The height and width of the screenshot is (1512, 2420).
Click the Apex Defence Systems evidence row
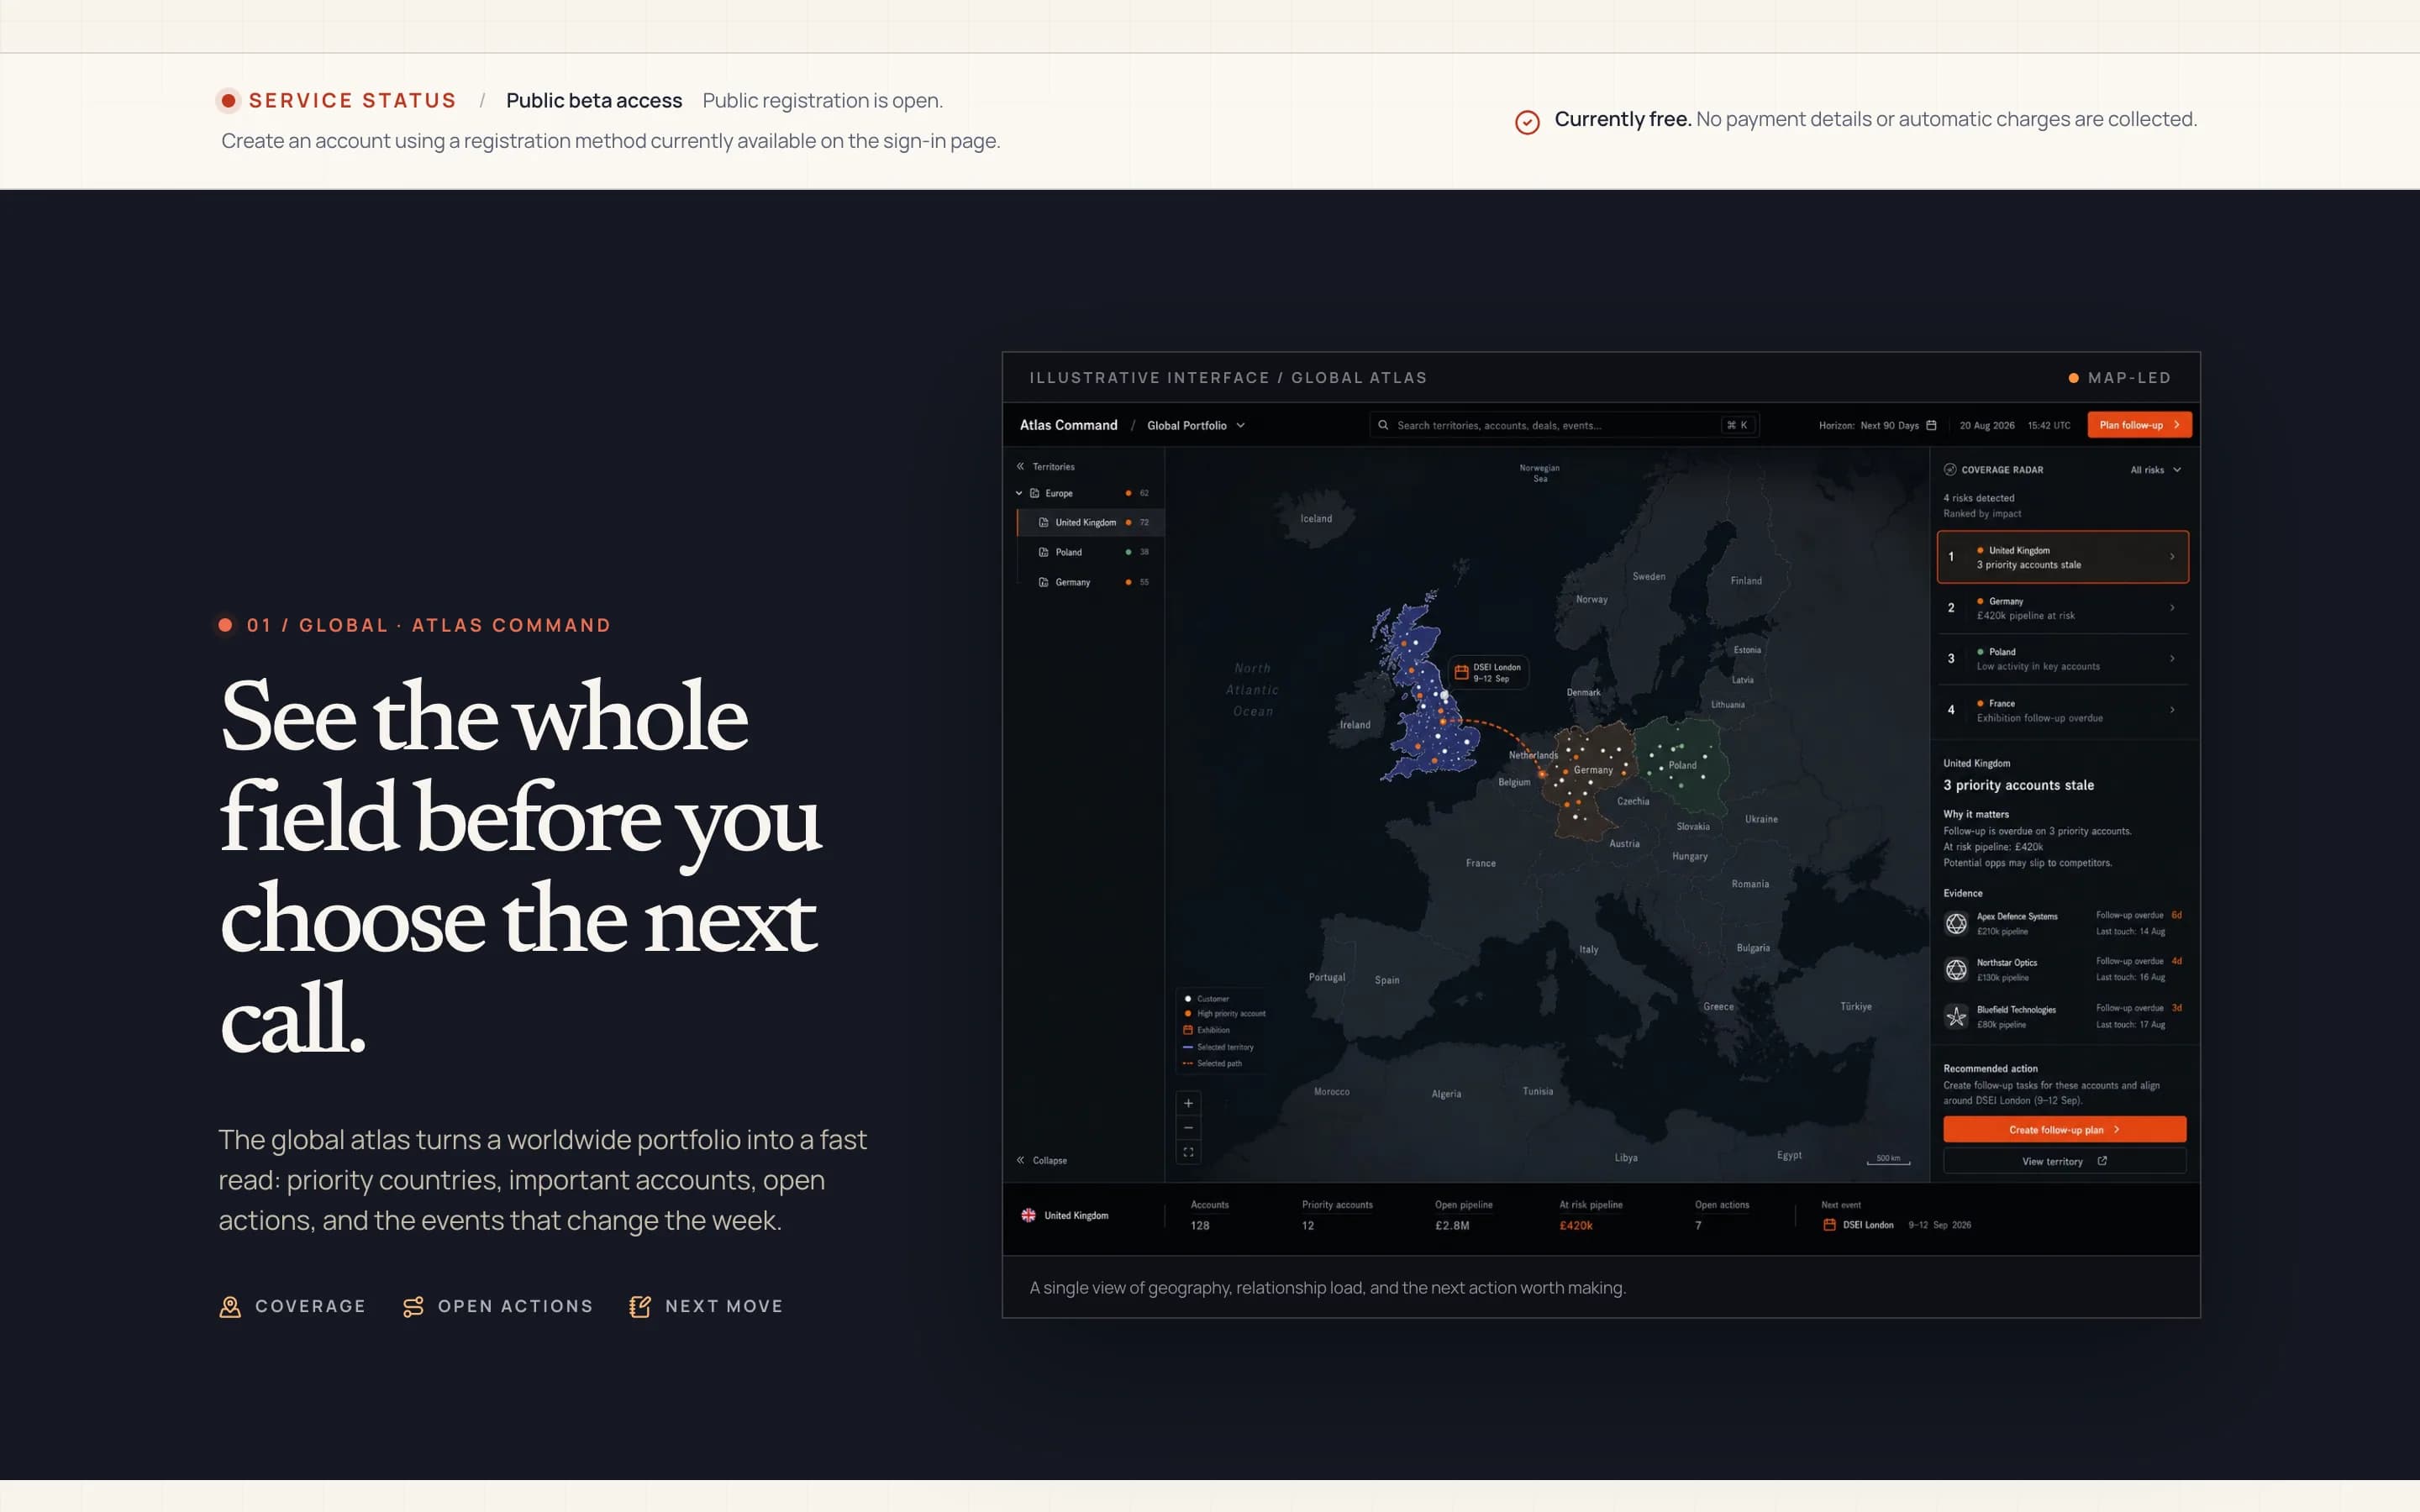coord(2063,923)
